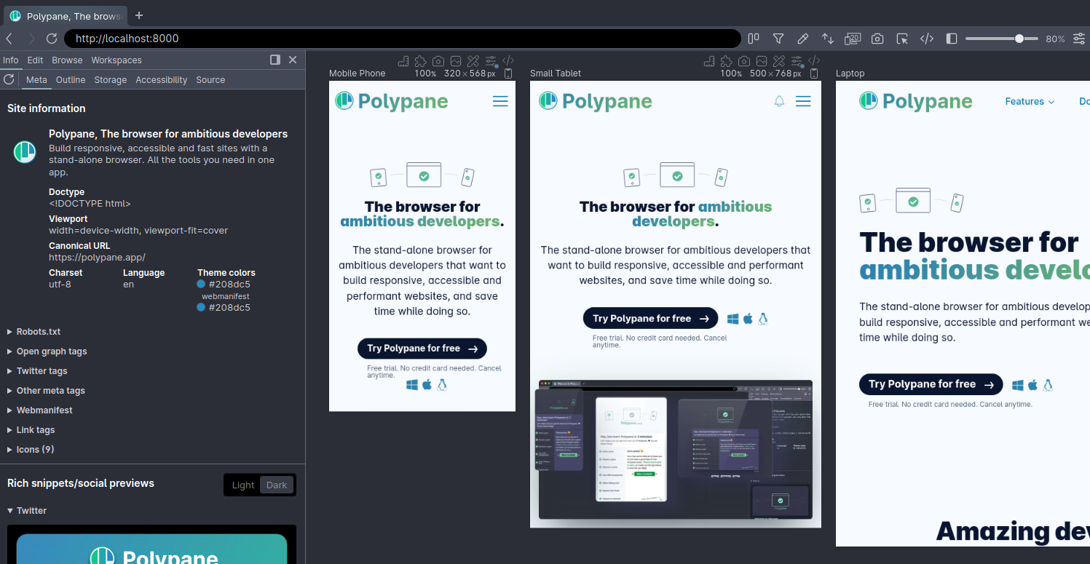
Task: Click the 320 width field of Mobile Phone
Action: [x=452, y=74]
